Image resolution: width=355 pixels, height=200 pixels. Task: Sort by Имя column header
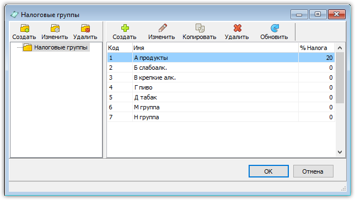click(216, 48)
